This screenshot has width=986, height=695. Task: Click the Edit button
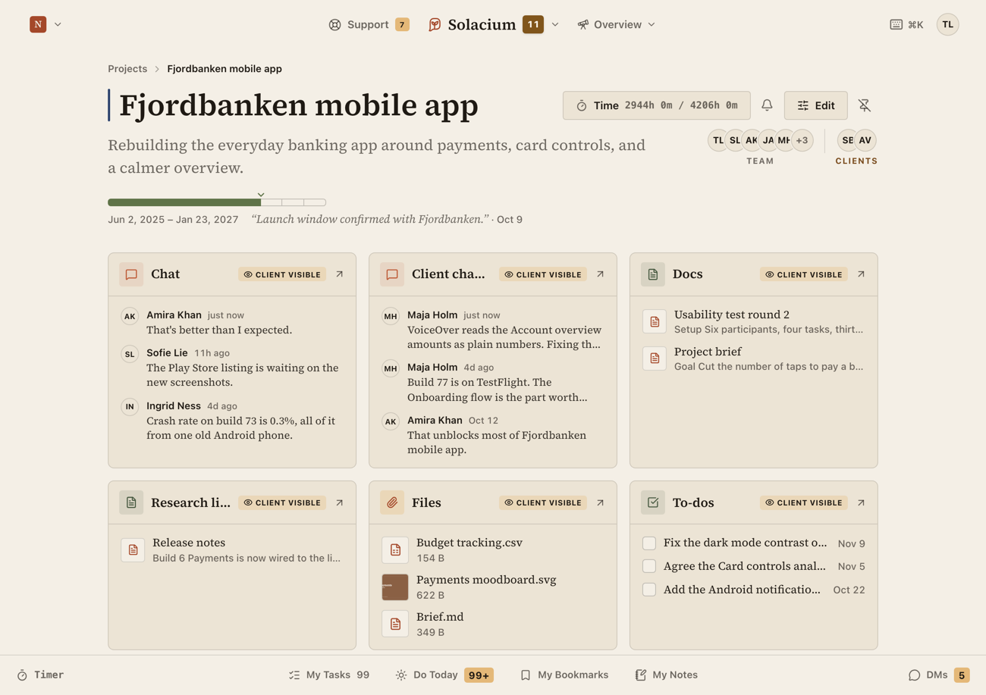pyautogui.click(x=816, y=105)
